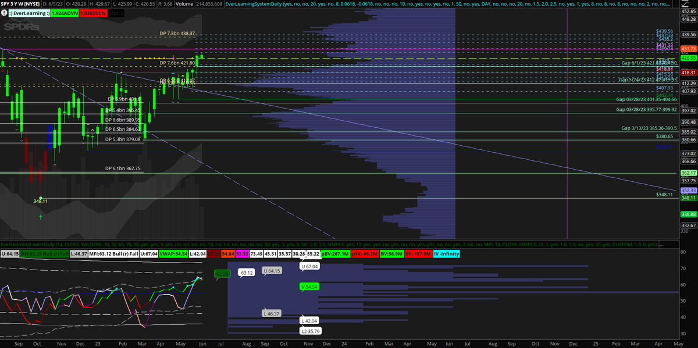Click the 'DP 7.3bn 438.37' label
The width and height of the screenshot is (698, 348).
click(177, 34)
